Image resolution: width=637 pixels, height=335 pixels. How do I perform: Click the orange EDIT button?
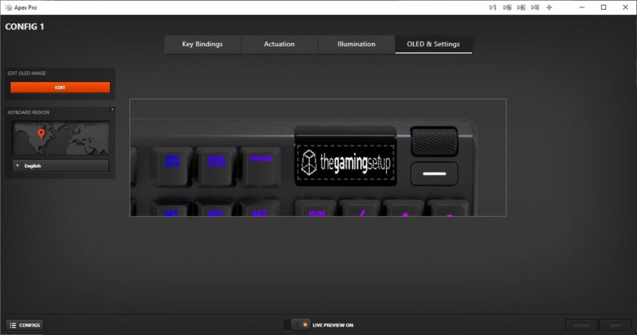click(60, 87)
